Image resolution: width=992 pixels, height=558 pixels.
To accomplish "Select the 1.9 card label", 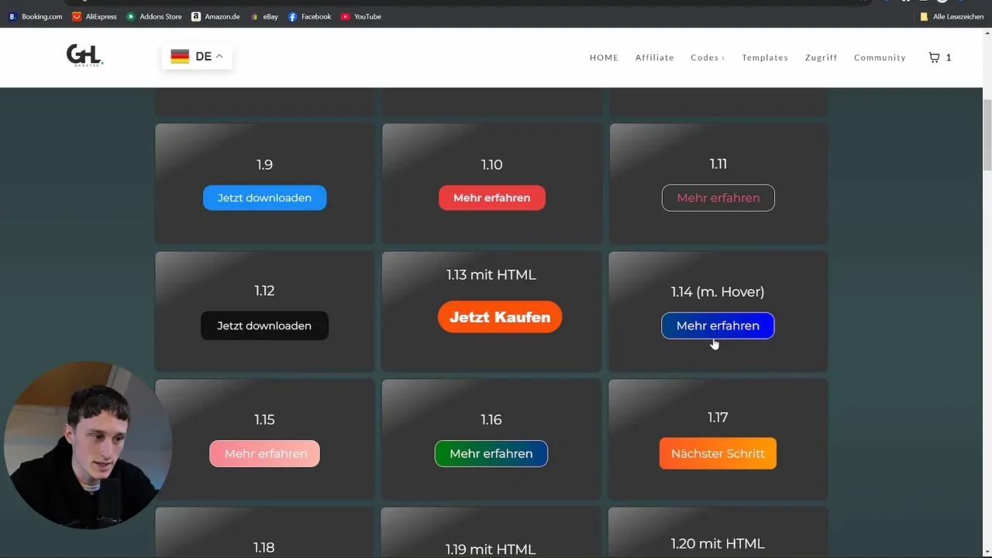I will pos(264,164).
